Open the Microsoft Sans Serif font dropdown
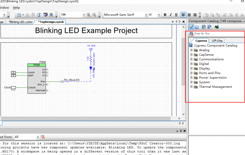Image resolution: width=245 pixels, height=155 pixels. [x=146, y=15]
